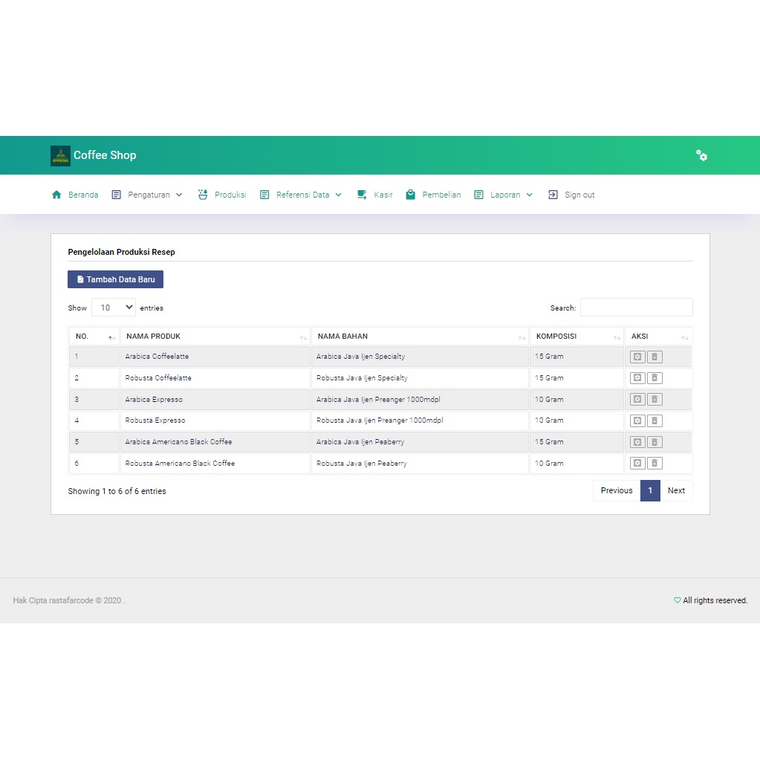Click the Beranda home icon
This screenshot has width=760, height=760.
coord(56,195)
